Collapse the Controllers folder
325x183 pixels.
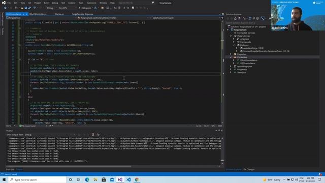231,57
